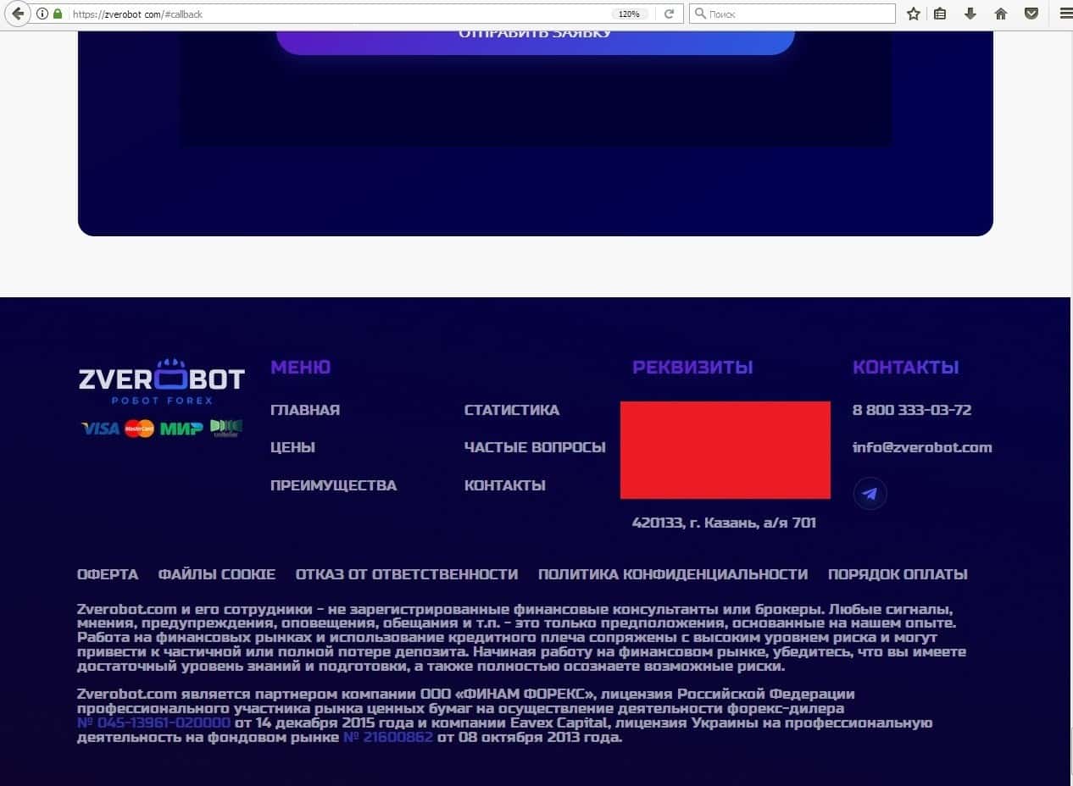Click the Zverobot logo in footer
This screenshot has height=786, width=1073.
click(161, 382)
